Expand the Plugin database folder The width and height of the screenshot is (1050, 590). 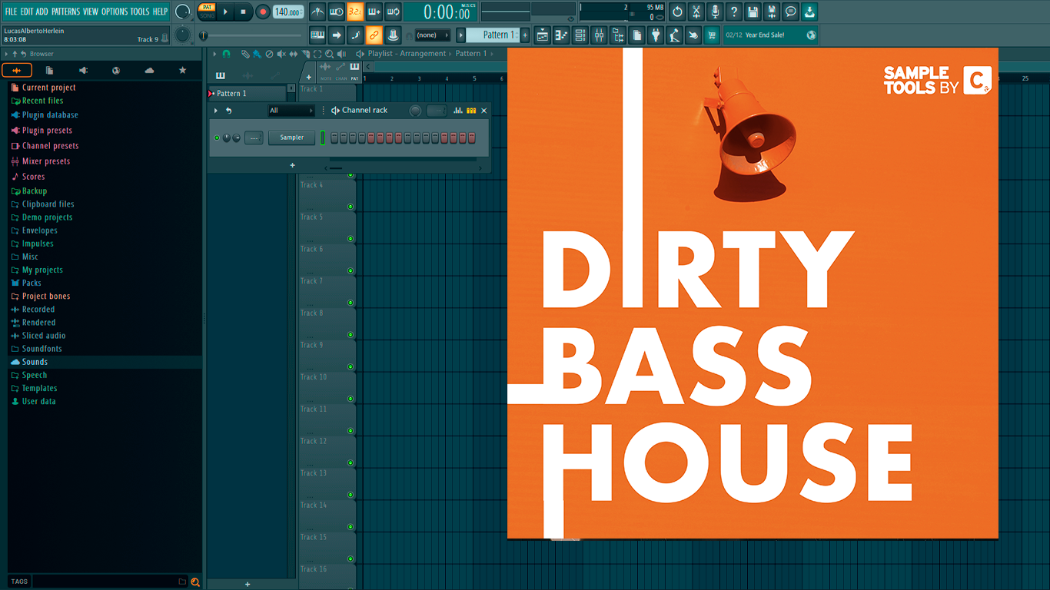point(50,115)
